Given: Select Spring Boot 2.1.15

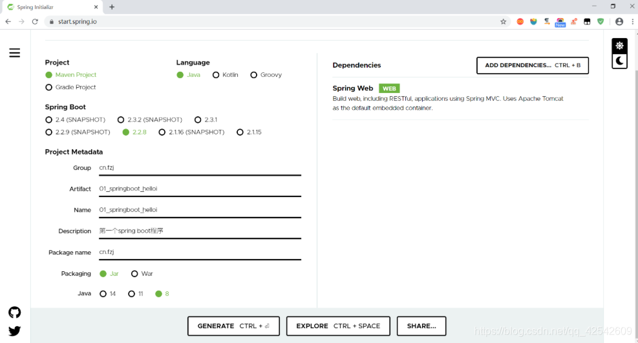Looking at the screenshot, I should [249, 132].
